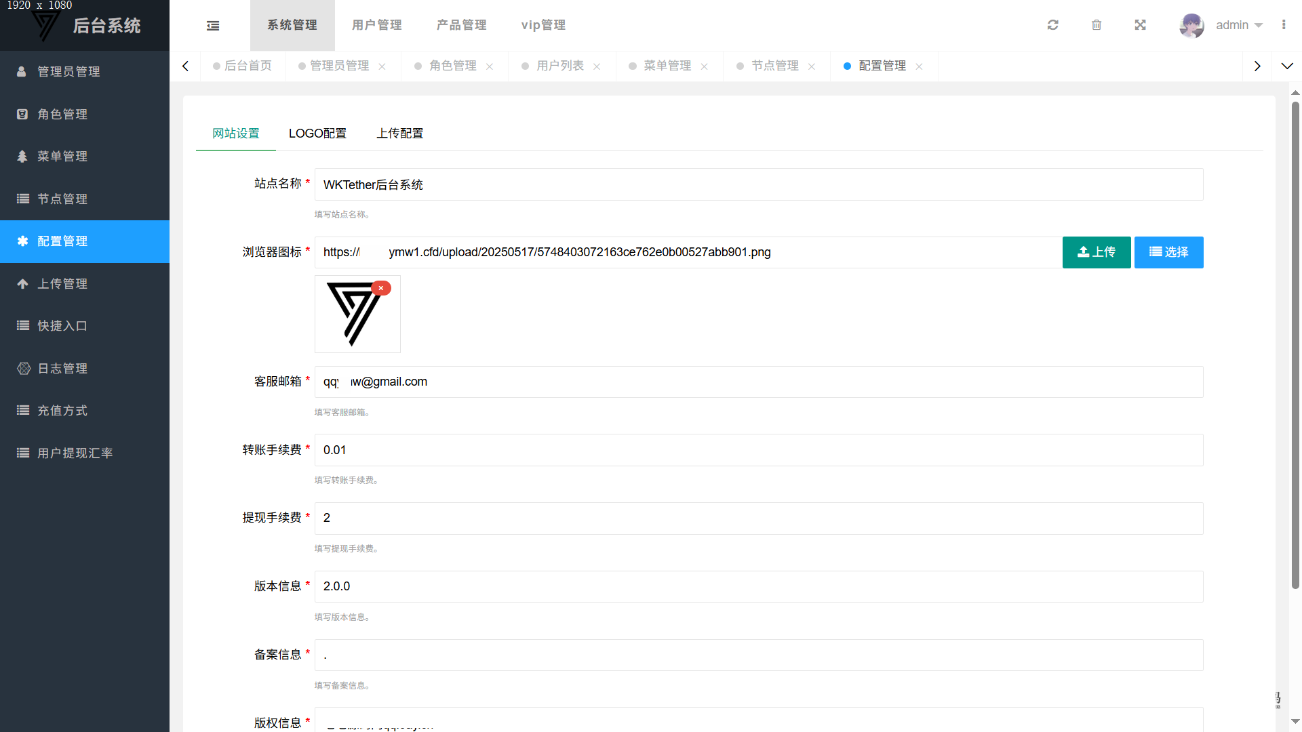Screen dimensions: 1302x732
Task: Click the green 上传 button
Action: coord(1097,252)
